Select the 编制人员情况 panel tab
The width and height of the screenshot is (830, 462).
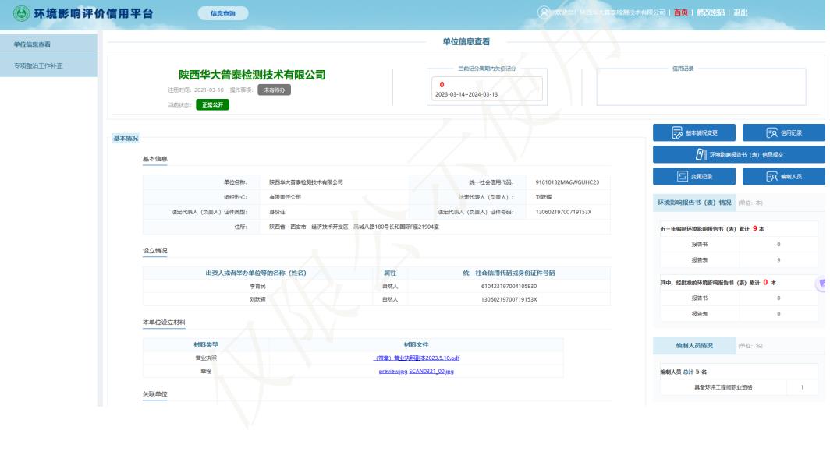[x=694, y=346]
